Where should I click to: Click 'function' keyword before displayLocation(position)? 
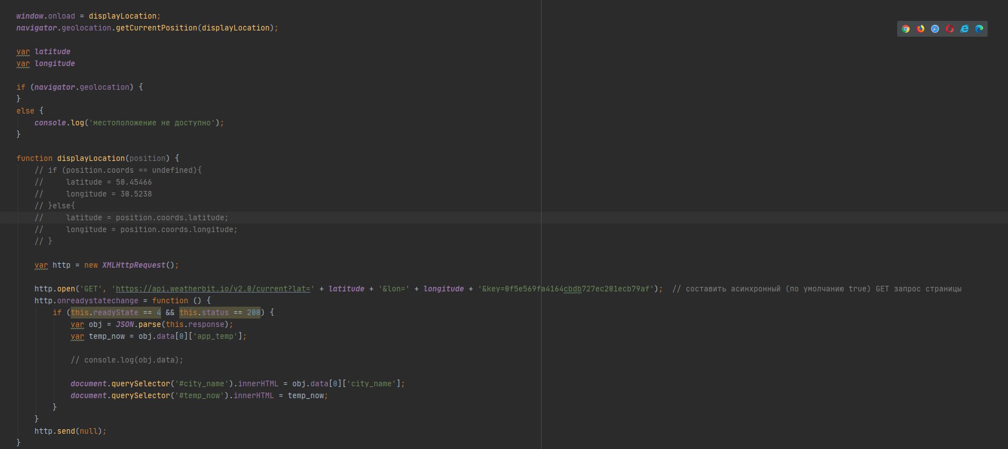34,158
